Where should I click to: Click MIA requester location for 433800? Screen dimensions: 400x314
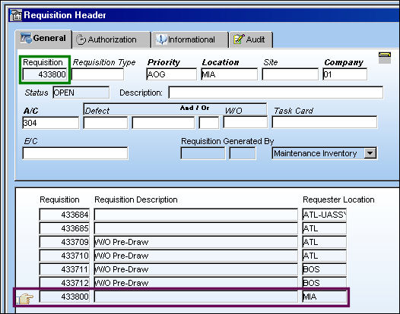tap(325, 297)
